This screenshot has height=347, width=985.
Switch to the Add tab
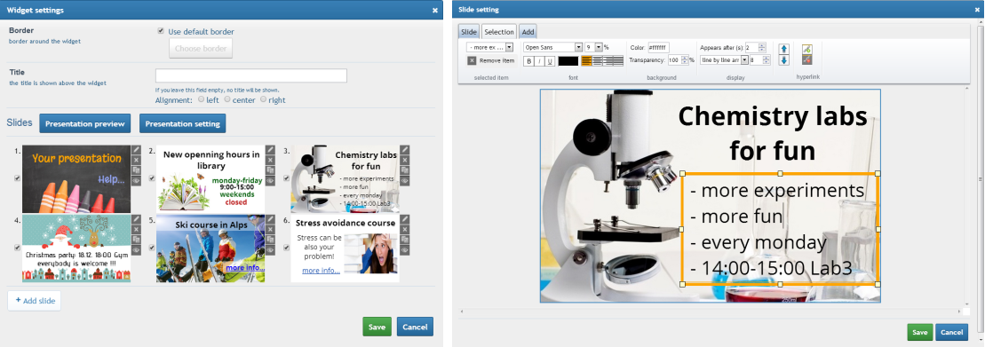pyautogui.click(x=528, y=32)
